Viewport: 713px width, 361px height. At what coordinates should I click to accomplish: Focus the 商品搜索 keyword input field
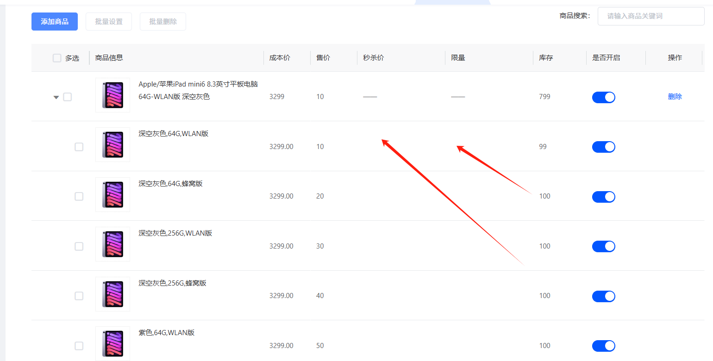pos(651,16)
